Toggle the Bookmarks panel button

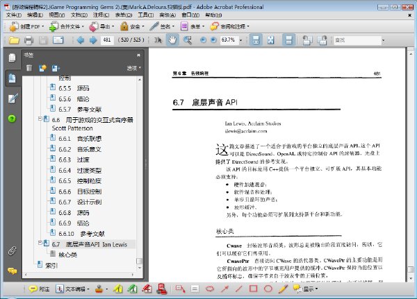[12, 78]
